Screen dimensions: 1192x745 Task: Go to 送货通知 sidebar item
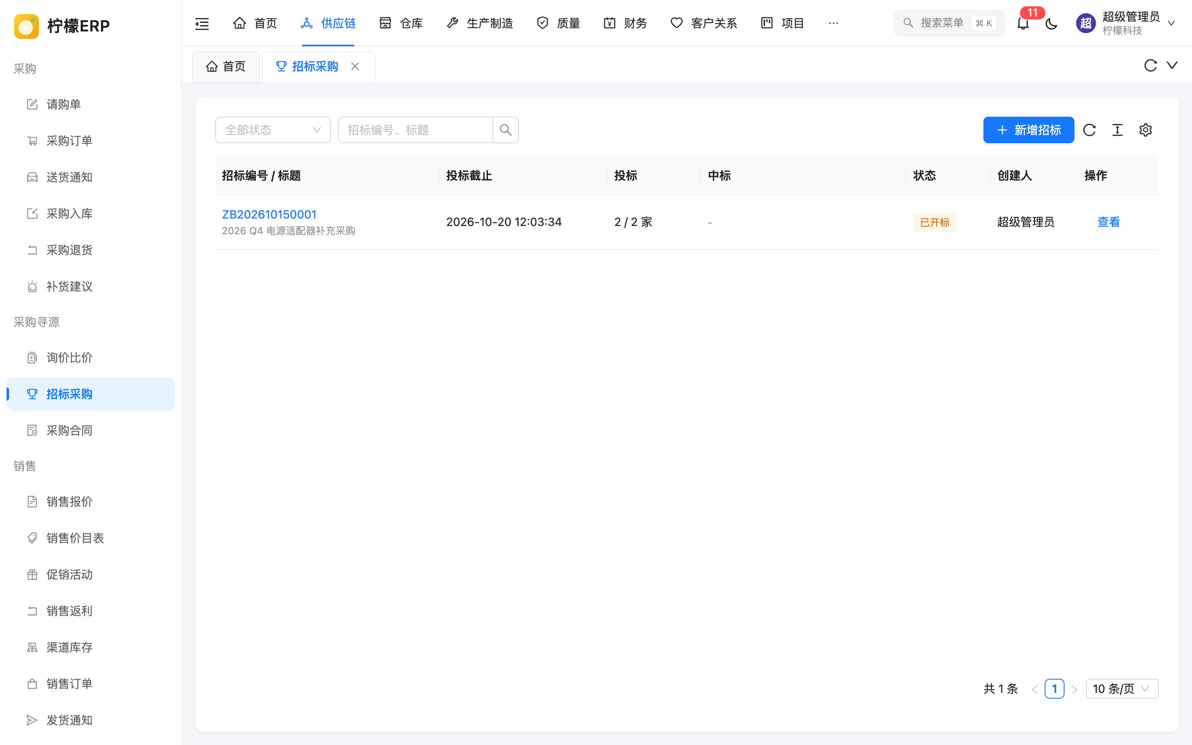[91, 178]
